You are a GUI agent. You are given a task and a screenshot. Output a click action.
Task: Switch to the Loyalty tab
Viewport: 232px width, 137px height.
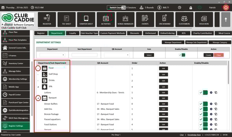pos(72,33)
